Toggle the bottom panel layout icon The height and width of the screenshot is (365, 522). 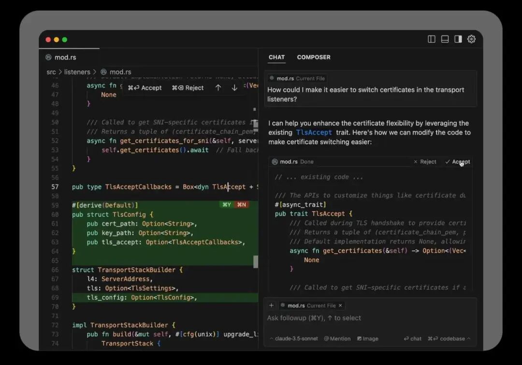[445, 39]
